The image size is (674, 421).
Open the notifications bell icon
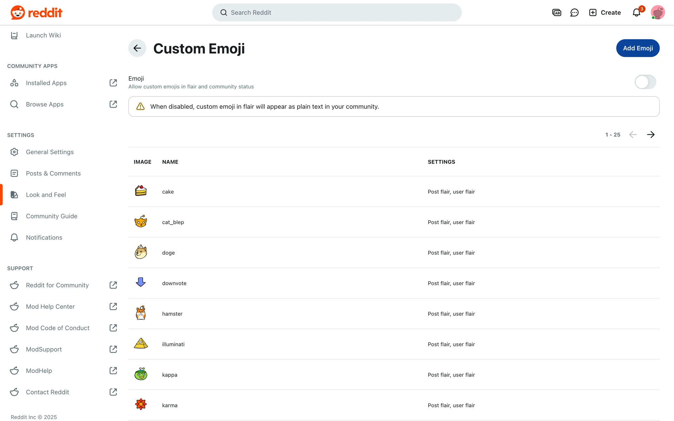636,13
